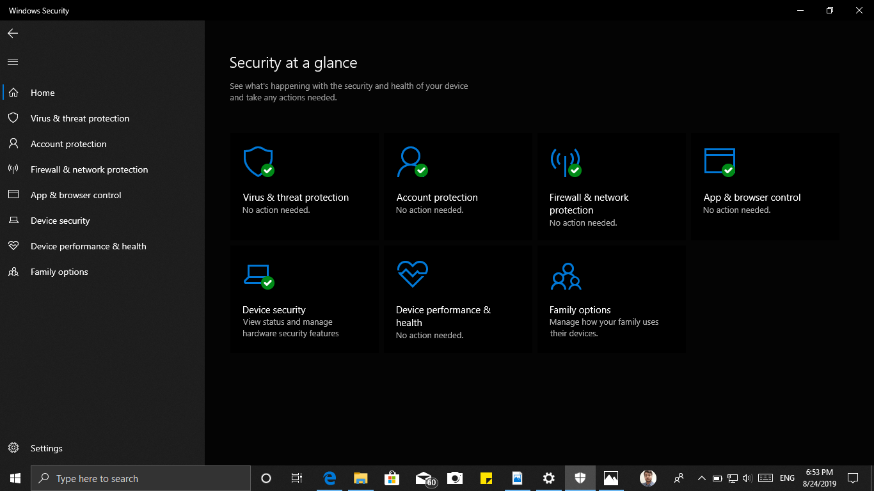Open Device security from the sidebar
Image resolution: width=874 pixels, height=491 pixels.
pyautogui.click(x=60, y=221)
